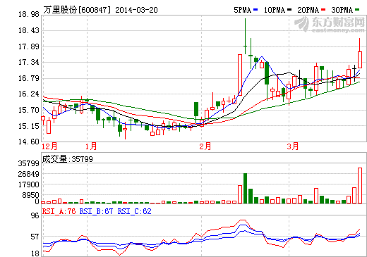Click the 16.24 price axis label

[29, 94]
